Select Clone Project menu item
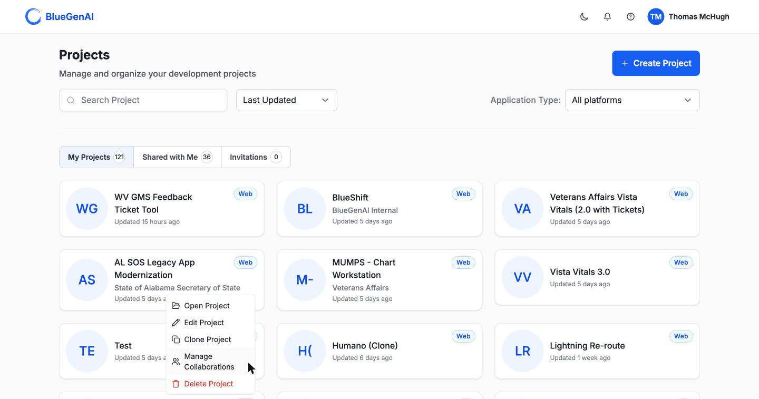The height and width of the screenshot is (399, 759). 210,339
